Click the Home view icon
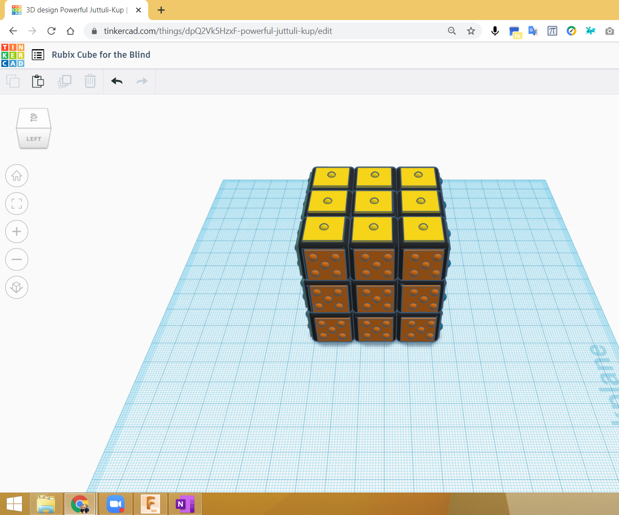The height and width of the screenshot is (515, 619). tap(17, 176)
